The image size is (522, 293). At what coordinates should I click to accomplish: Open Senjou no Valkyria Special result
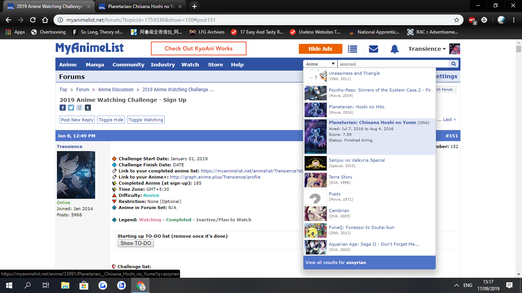pyautogui.click(x=370, y=163)
